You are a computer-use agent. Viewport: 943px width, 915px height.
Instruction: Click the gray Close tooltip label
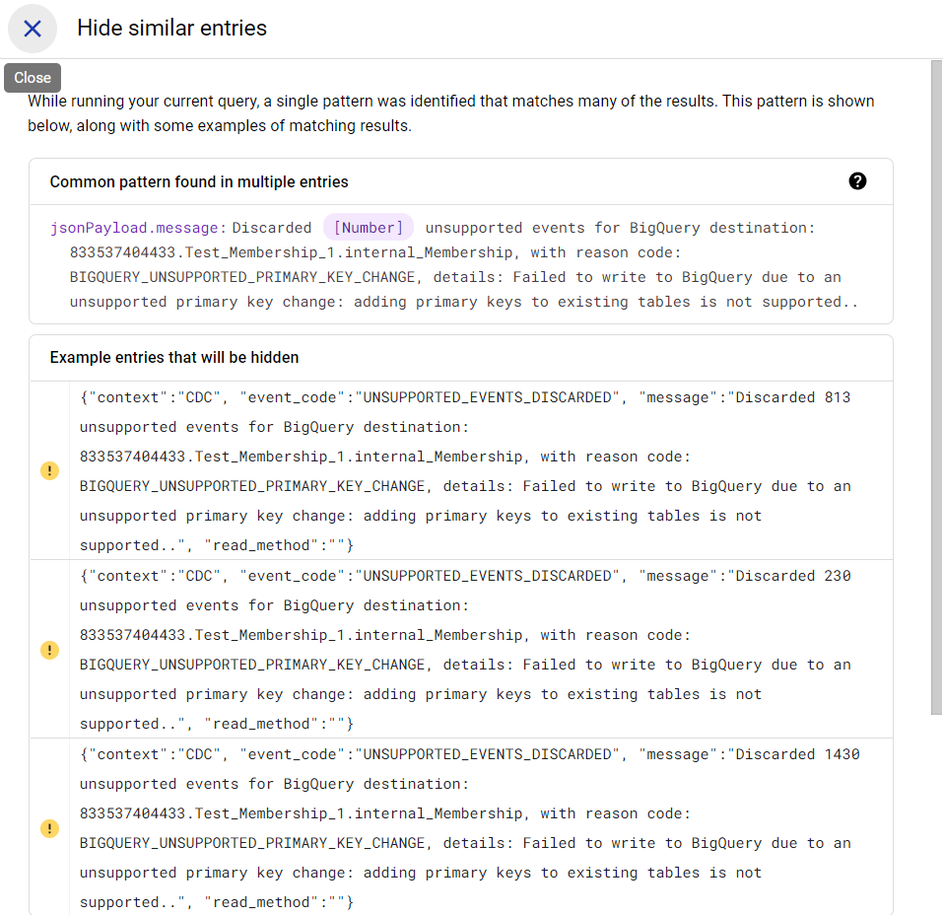point(33,78)
